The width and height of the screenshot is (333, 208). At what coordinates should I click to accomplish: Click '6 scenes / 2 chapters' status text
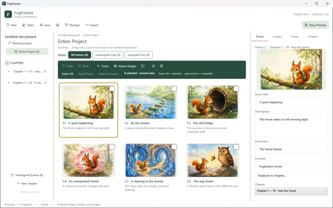pos(18,205)
